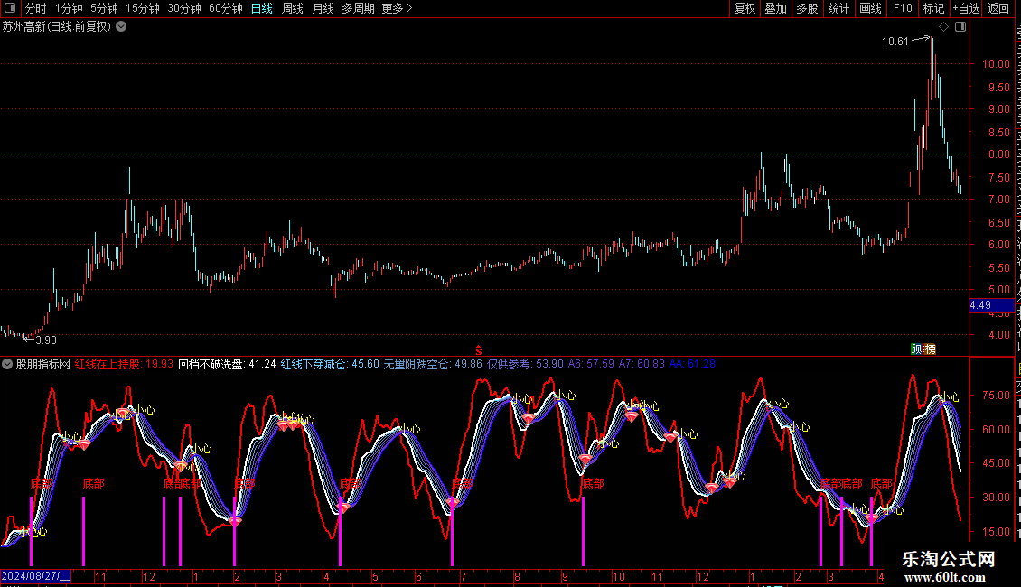Screen dimensions: 1021x587
Task: Click the 苏州高新(日线.前复权) chart title
Action: [x=57, y=27]
